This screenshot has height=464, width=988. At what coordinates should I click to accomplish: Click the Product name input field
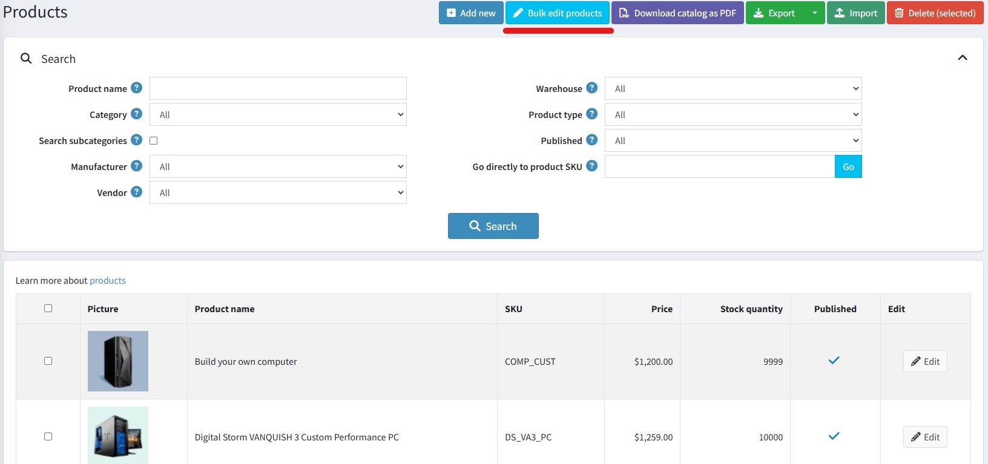[x=278, y=88]
